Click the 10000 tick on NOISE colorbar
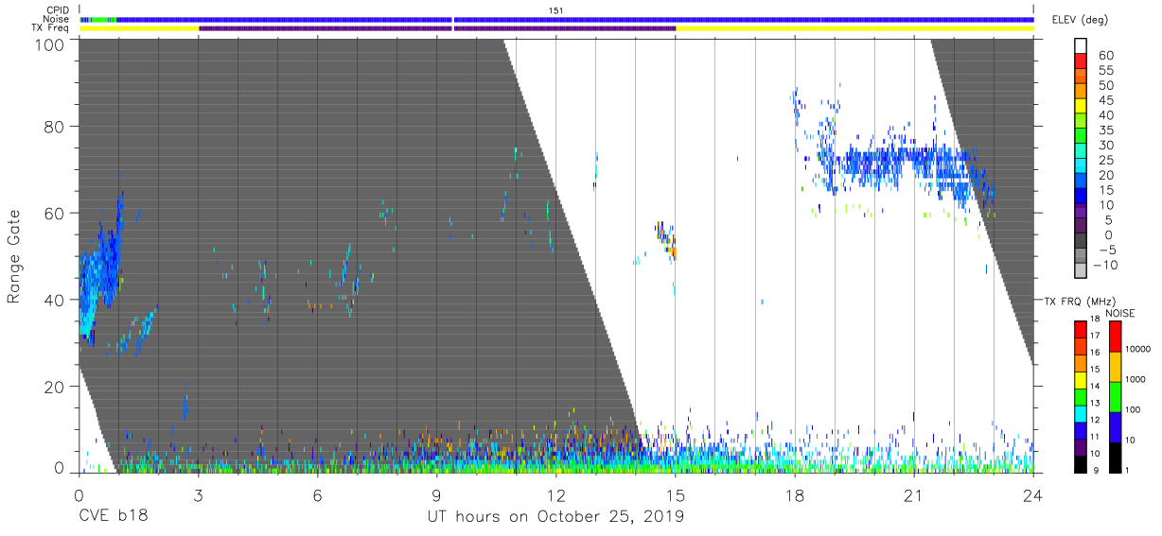 1138,350
